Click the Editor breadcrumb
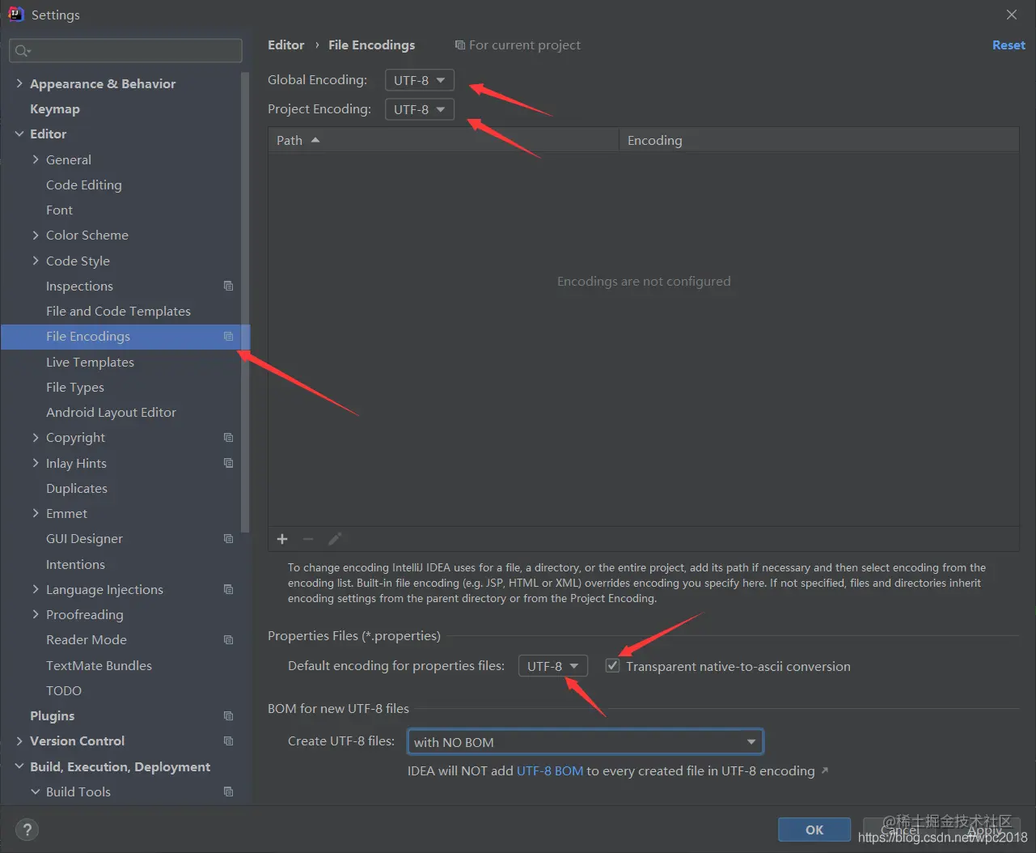 tap(286, 45)
